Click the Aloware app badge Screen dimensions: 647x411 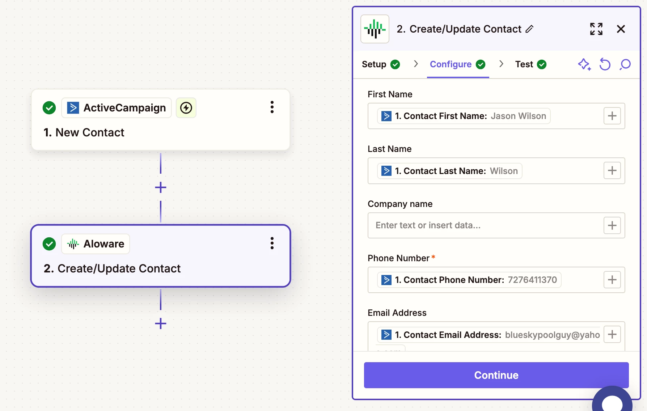coord(96,244)
